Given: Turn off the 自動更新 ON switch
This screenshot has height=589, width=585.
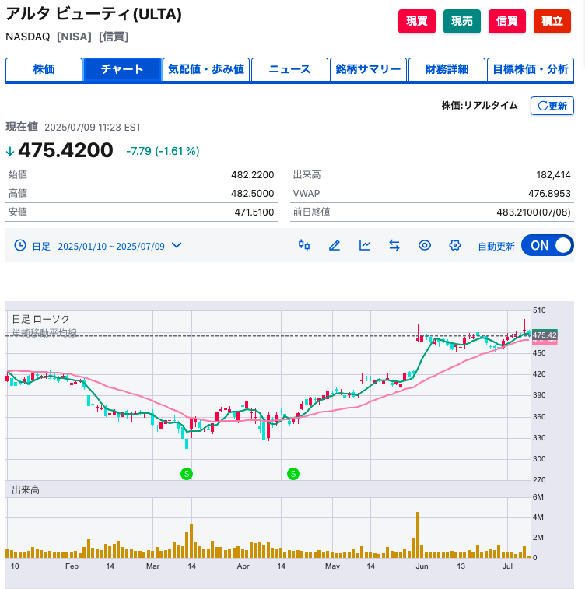Looking at the screenshot, I should (x=547, y=246).
